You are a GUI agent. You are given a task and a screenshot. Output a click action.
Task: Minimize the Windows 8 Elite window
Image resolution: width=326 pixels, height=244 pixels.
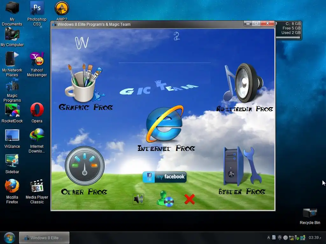point(248,24)
